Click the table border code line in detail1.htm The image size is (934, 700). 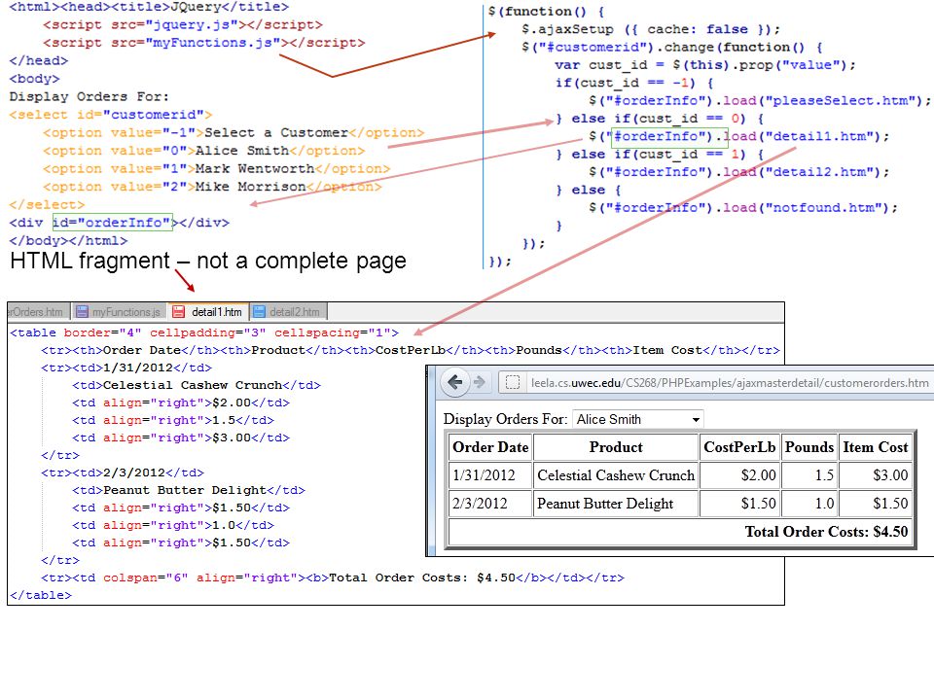204,332
